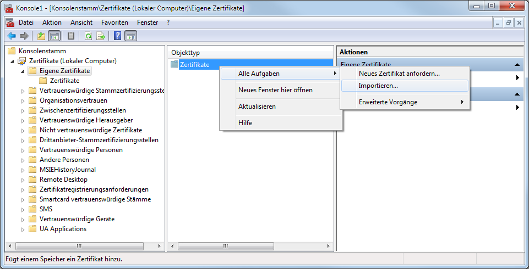Click the Objekttyp column header
The image size is (529, 269).
(x=186, y=52)
